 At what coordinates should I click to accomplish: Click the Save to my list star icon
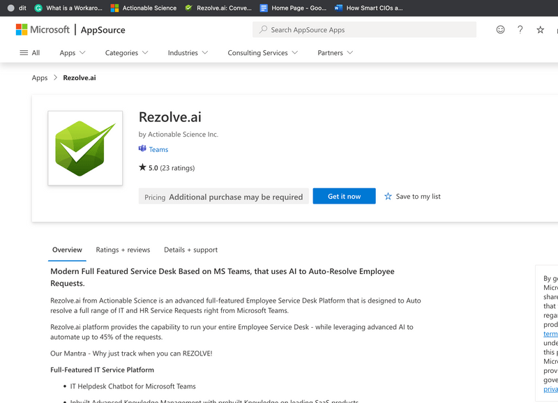coord(389,196)
